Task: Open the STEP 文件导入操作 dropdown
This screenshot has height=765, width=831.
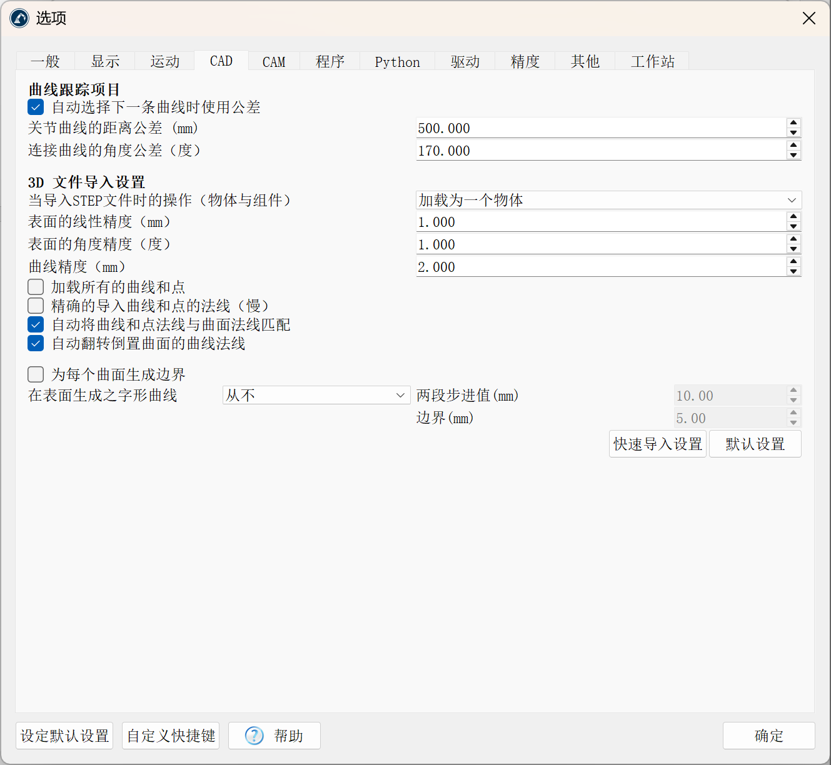Action: click(x=608, y=200)
